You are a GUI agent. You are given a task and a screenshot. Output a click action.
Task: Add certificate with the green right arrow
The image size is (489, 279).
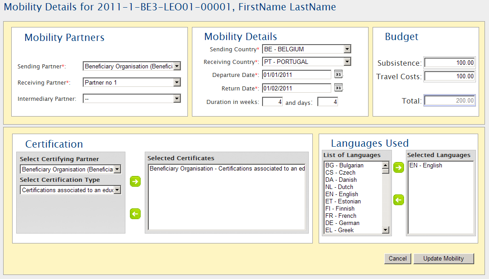click(135, 181)
